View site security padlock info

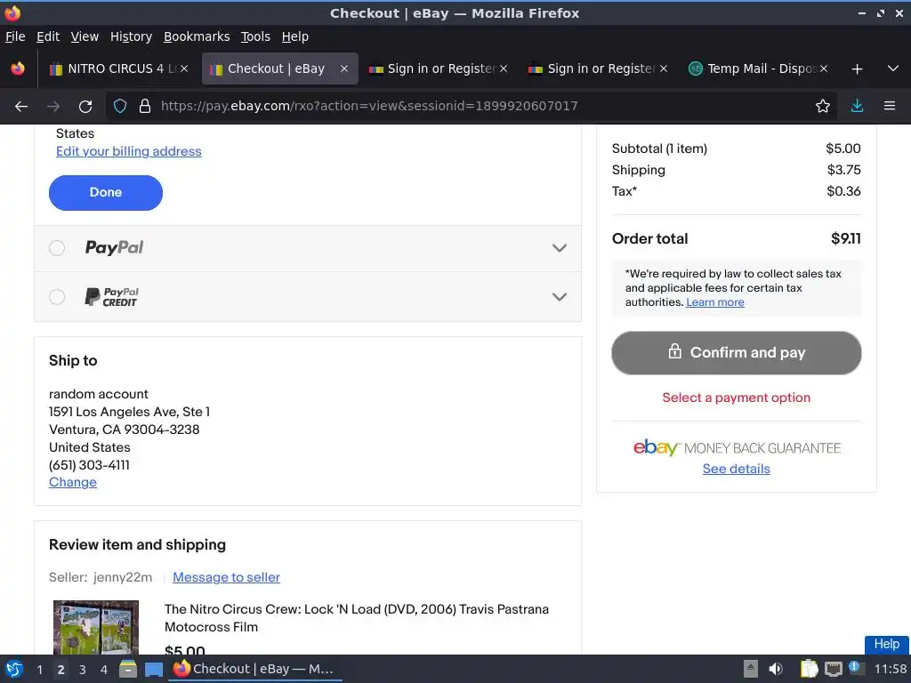145,106
